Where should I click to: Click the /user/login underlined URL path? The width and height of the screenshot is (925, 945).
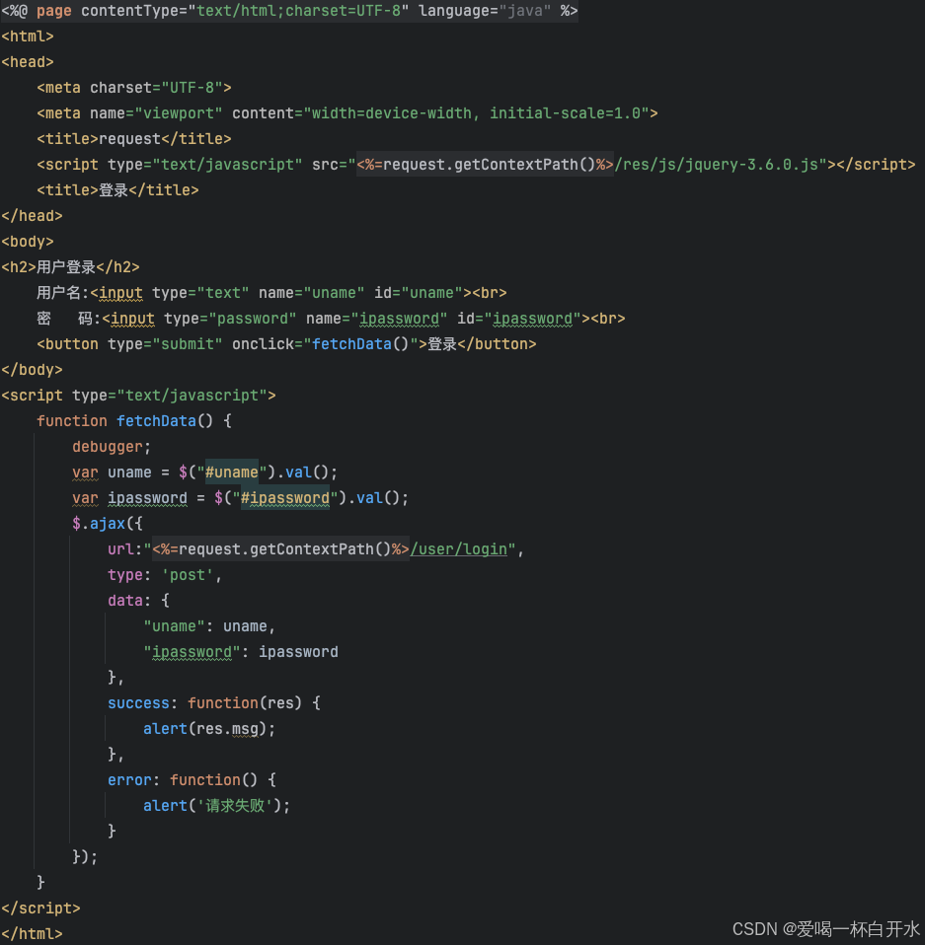[x=458, y=549]
